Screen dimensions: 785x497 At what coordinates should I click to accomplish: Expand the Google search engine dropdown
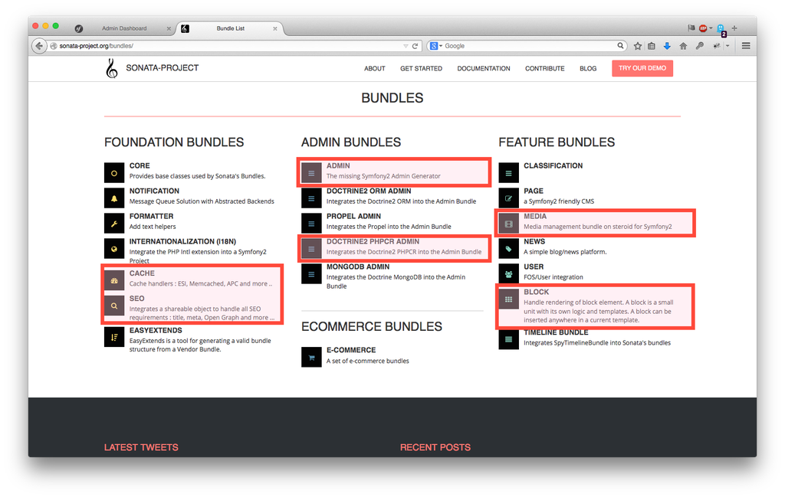coord(436,46)
